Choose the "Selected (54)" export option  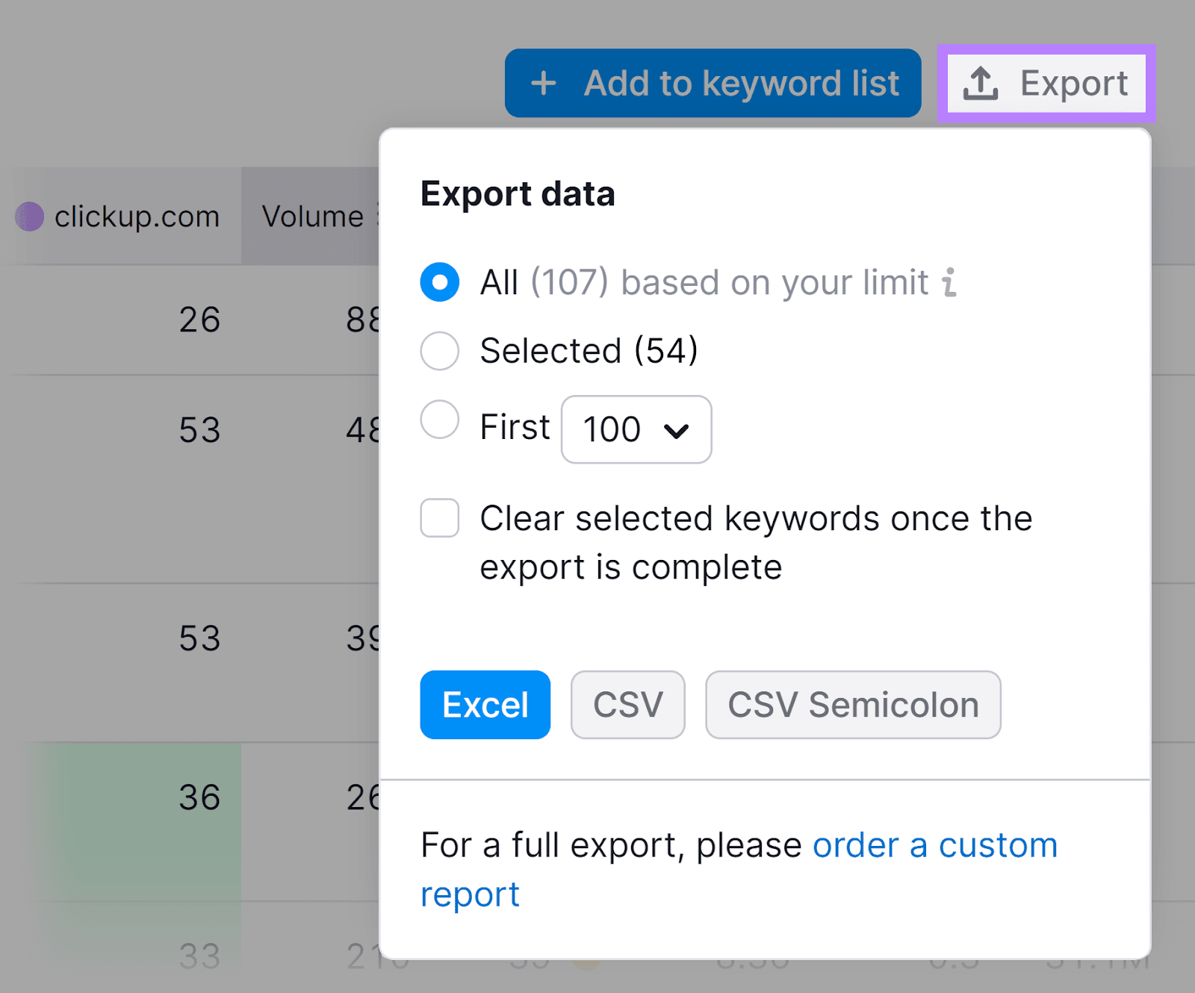440,351
